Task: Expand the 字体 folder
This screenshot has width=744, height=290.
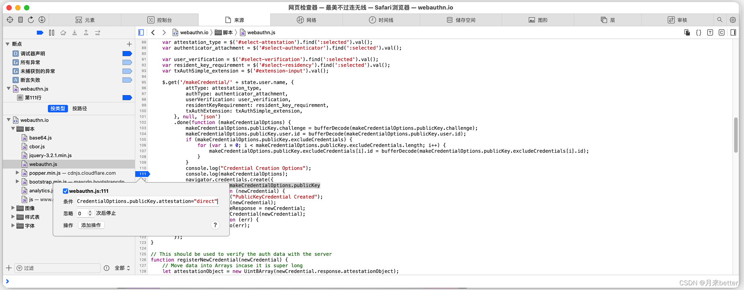Action: tap(13, 225)
